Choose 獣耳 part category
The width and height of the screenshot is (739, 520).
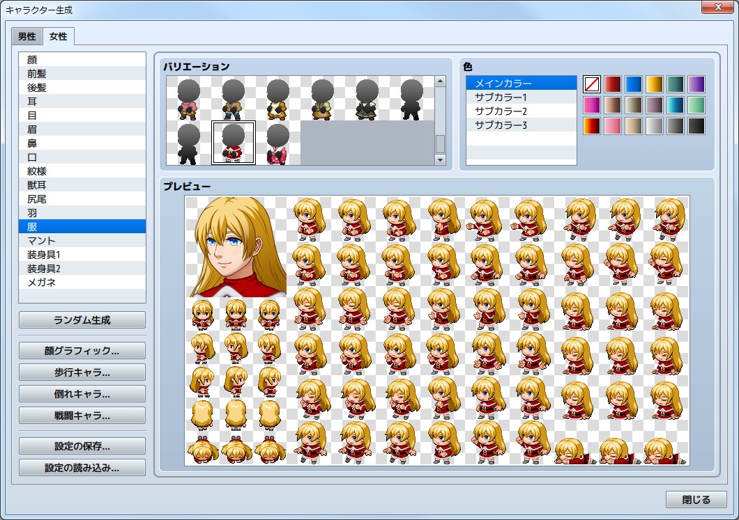(82, 185)
